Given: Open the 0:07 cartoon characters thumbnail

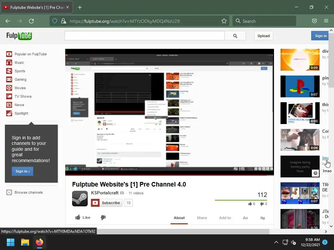Looking at the screenshot, I should point(300,193).
